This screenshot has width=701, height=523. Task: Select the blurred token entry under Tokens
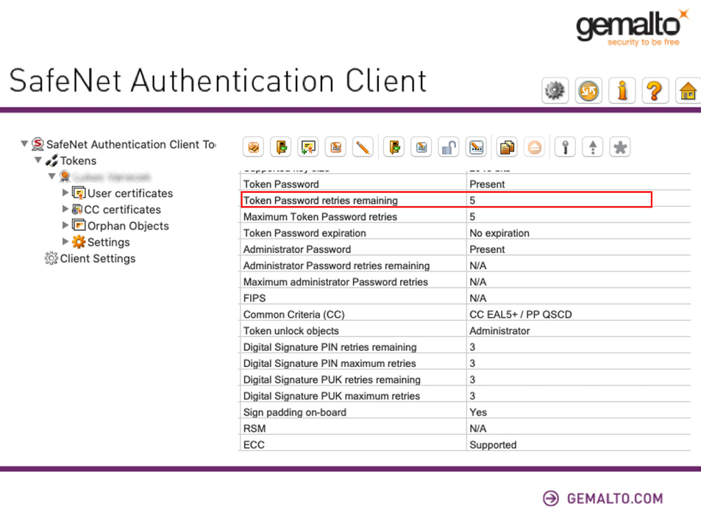[x=105, y=177]
